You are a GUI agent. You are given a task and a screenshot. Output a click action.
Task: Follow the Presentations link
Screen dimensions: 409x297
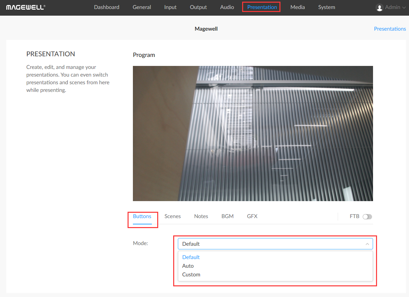(390, 29)
